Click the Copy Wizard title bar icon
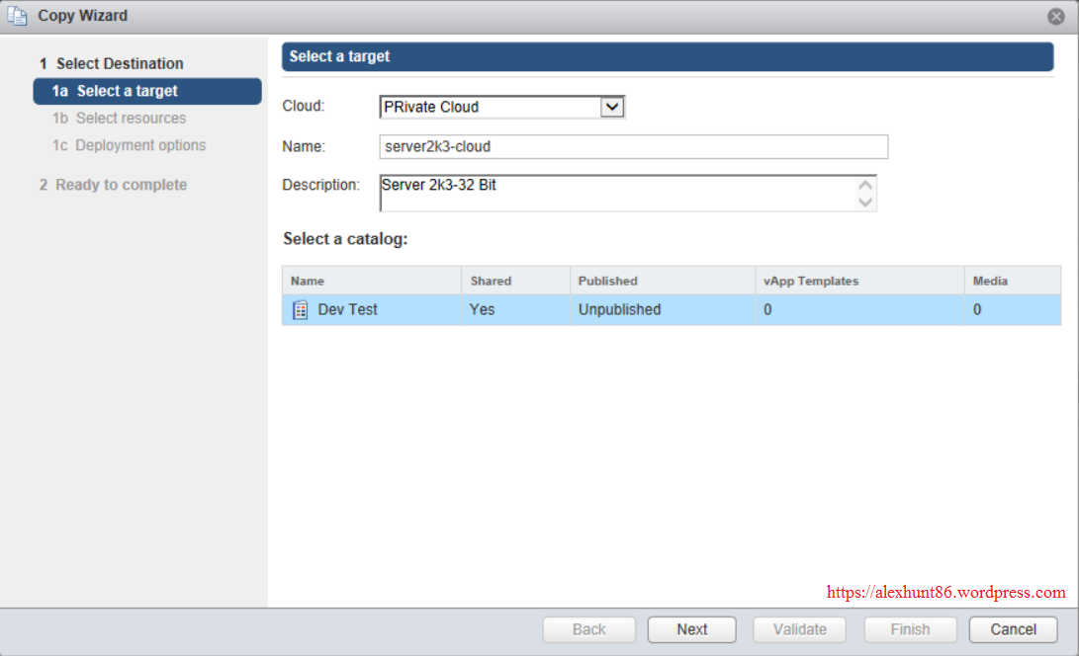Screen dimensions: 1079x656 click(x=17, y=17)
